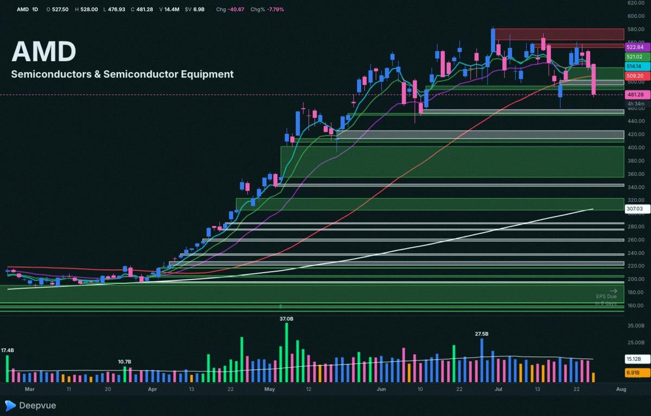Click the Mar date axis label

pyautogui.click(x=29, y=389)
